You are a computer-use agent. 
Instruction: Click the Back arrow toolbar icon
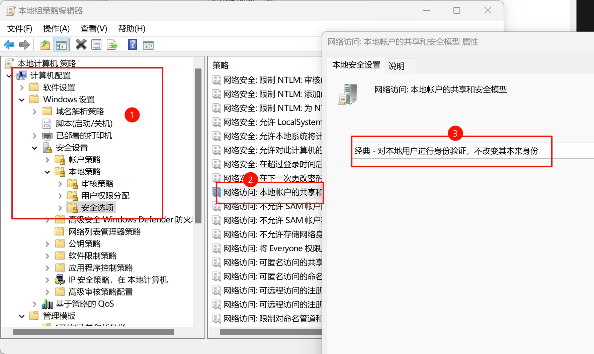click(9, 45)
